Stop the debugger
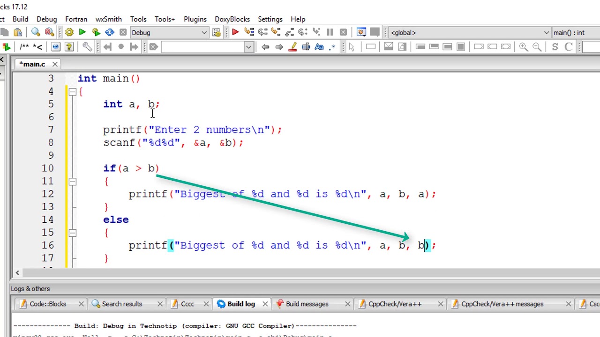600x337 pixels. 343,32
